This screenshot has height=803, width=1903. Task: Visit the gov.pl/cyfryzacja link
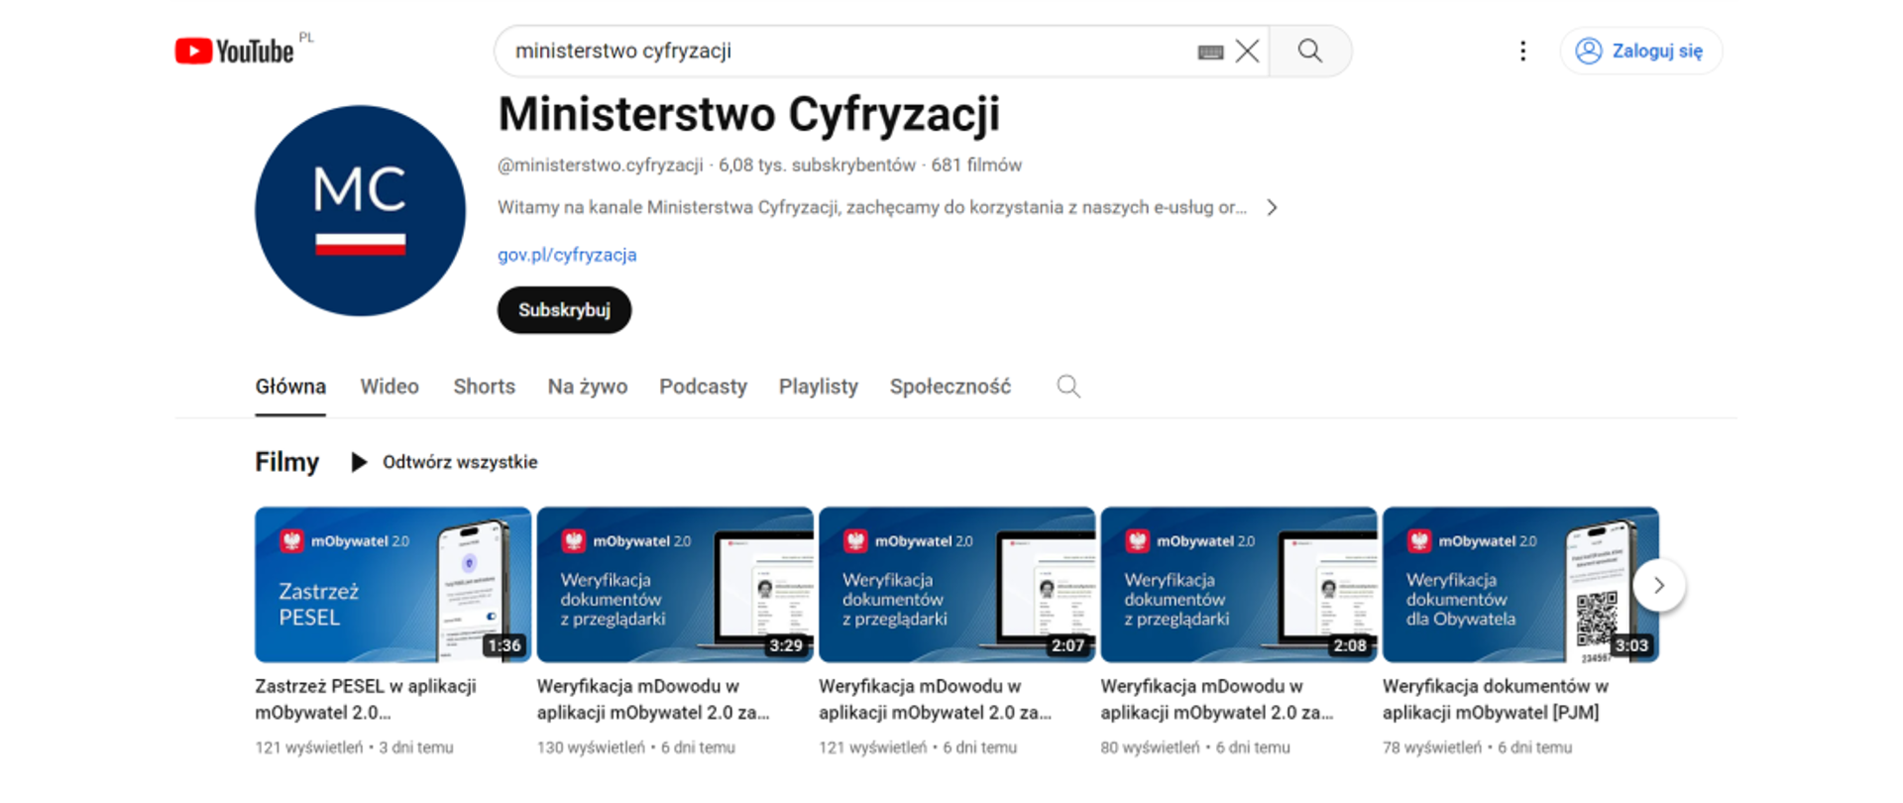pos(567,255)
